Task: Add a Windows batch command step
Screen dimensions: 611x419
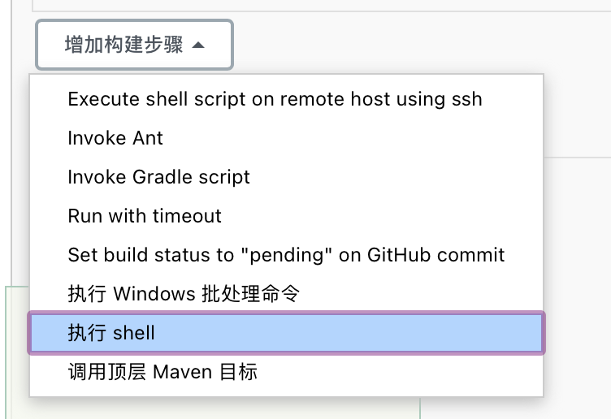Action: tap(286, 294)
